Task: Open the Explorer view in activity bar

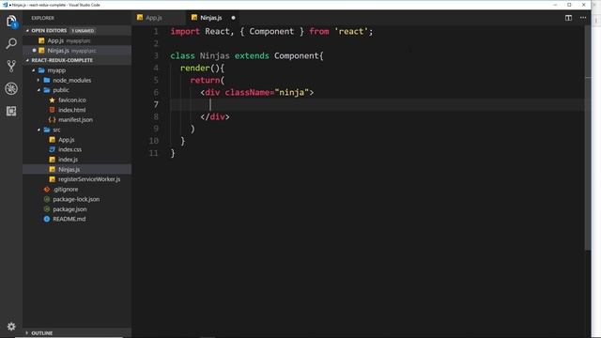Action: pos(11,21)
